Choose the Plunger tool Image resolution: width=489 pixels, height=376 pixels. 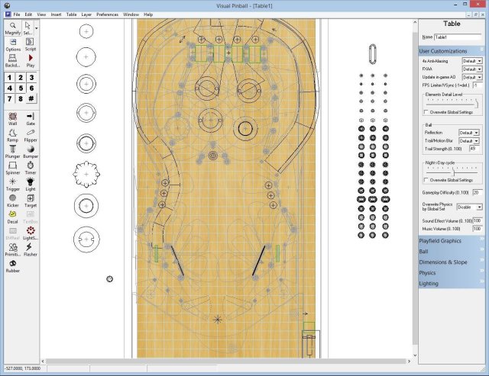[12, 152]
